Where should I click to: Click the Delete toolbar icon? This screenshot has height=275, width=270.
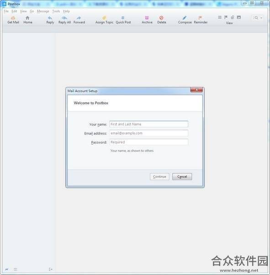[161, 18]
